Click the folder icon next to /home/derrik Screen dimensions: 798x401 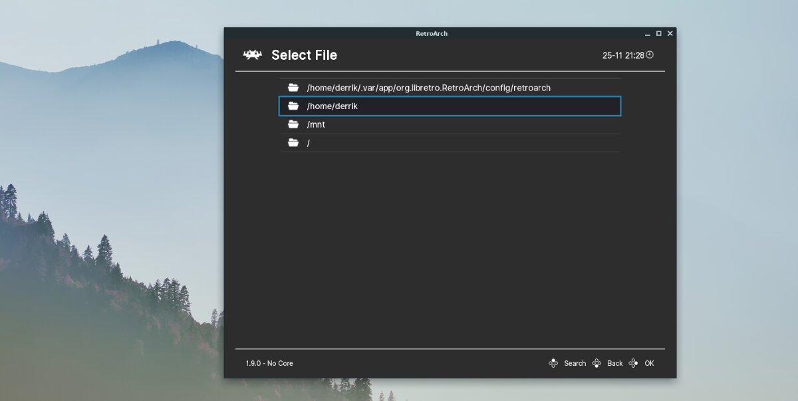tap(293, 105)
